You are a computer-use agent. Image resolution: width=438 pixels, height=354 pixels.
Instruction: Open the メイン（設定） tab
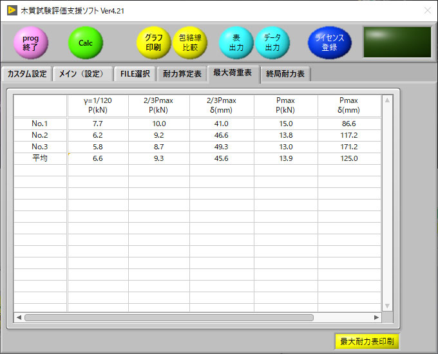82,74
